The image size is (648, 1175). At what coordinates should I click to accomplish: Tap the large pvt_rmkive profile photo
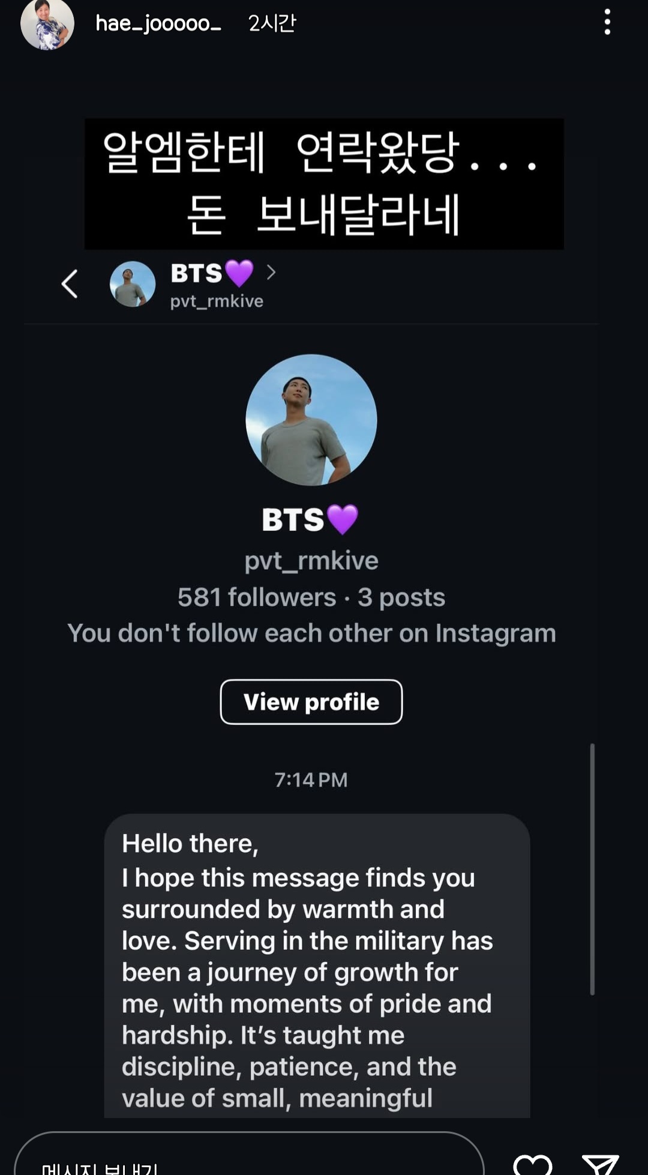311,420
